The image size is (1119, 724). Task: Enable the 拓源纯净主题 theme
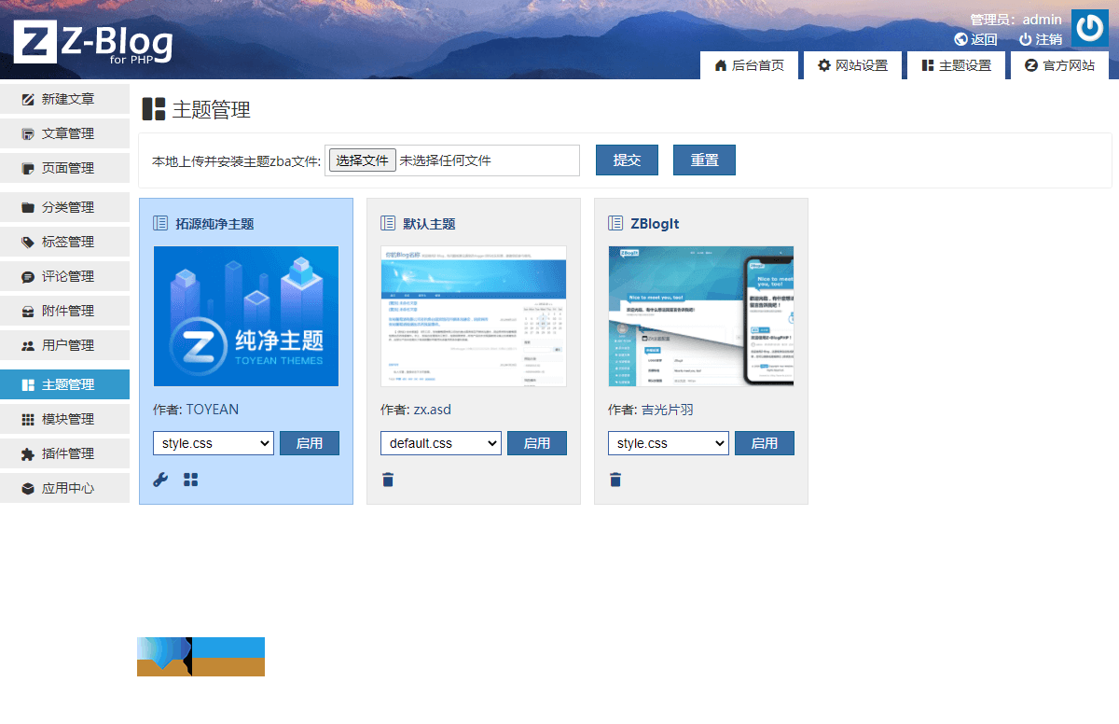(x=310, y=443)
